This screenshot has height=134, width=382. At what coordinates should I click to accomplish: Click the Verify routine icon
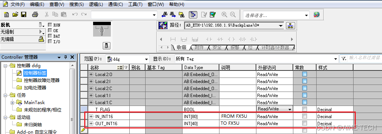click(204, 15)
